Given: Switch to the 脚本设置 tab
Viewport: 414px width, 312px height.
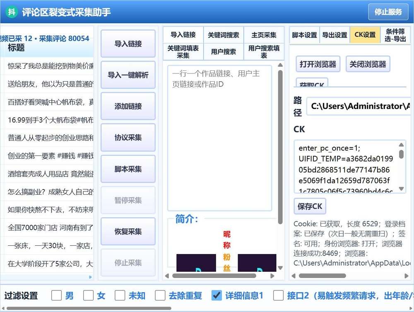Looking at the screenshot, I should 304,35.
